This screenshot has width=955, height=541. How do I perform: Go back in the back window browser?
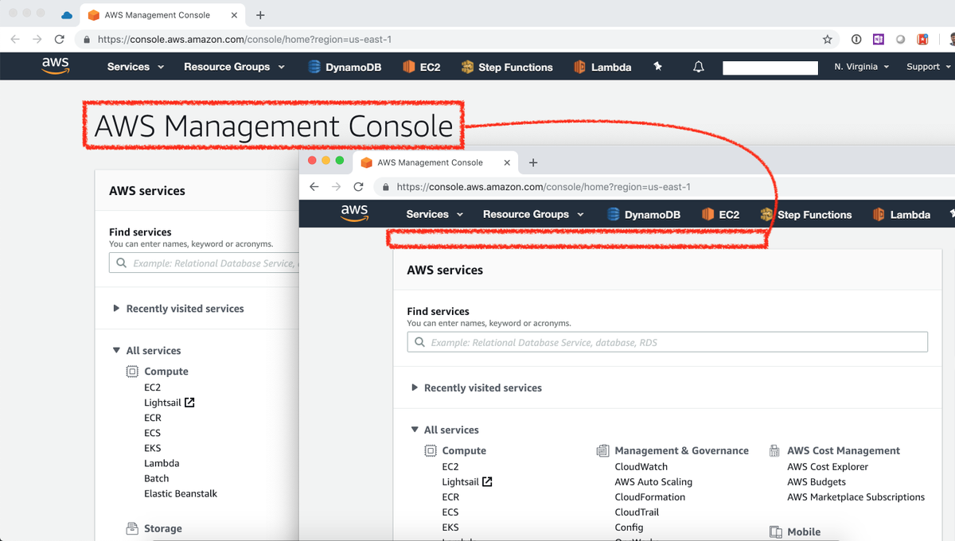coord(14,39)
